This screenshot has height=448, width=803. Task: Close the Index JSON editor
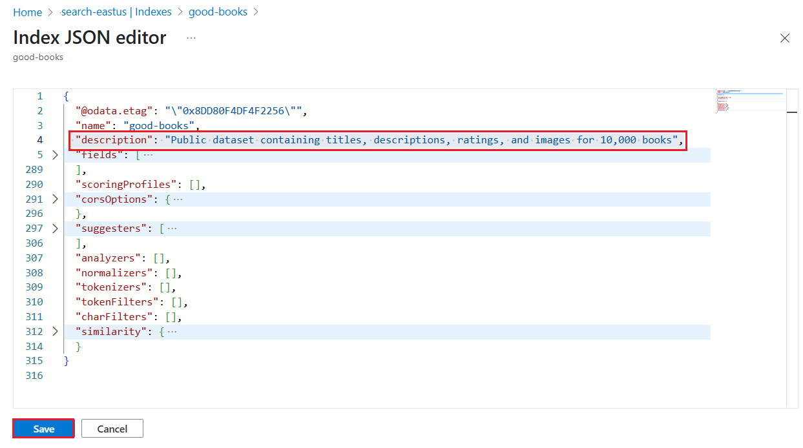(x=785, y=39)
